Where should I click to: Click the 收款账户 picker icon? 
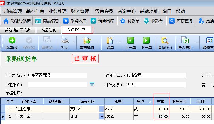pyautogui.click(x=92, y=84)
